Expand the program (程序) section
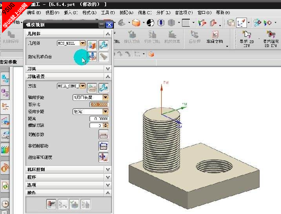This screenshot has height=214, width=281. tap(108, 177)
